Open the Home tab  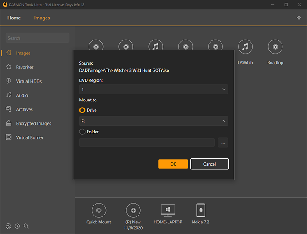click(x=14, y=18)
